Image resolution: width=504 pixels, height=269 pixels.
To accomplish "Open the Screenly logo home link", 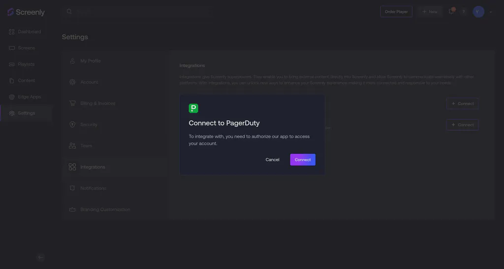I will coord(26,12).
